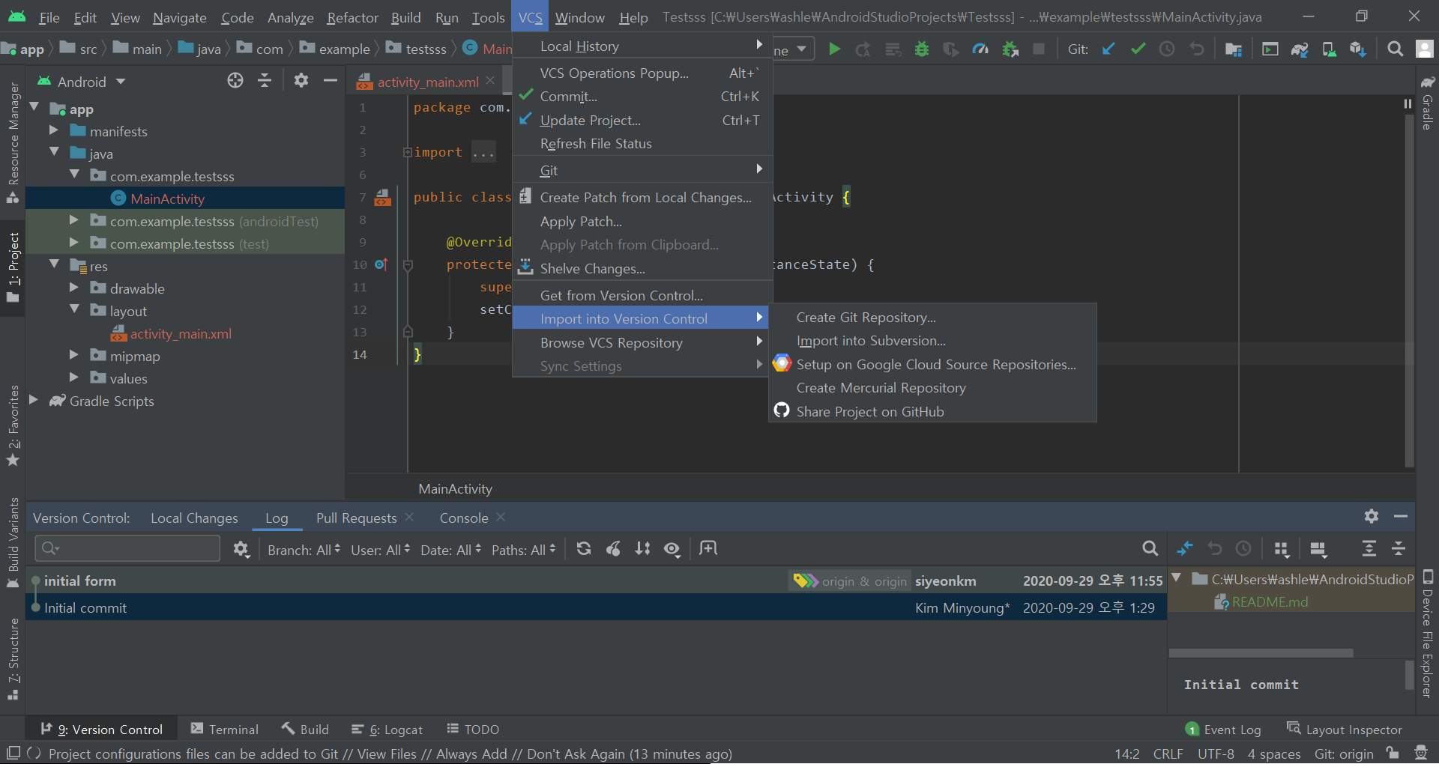Open the Terminal tool window
This screenshot has height=764, width=1439.
coord(225,729)
